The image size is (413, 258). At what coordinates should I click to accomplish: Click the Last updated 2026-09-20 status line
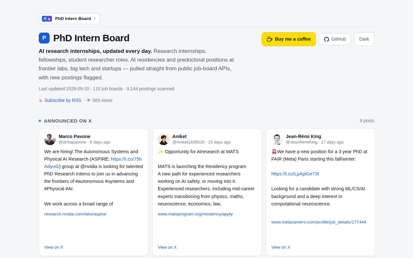click(x=106, y=89)
